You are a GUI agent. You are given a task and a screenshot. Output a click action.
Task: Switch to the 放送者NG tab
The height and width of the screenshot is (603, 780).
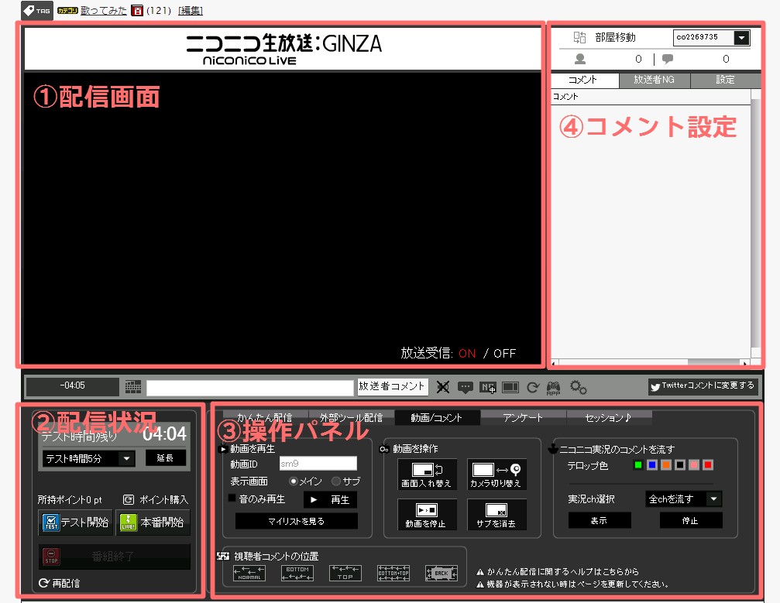click(x=655, y=80)
